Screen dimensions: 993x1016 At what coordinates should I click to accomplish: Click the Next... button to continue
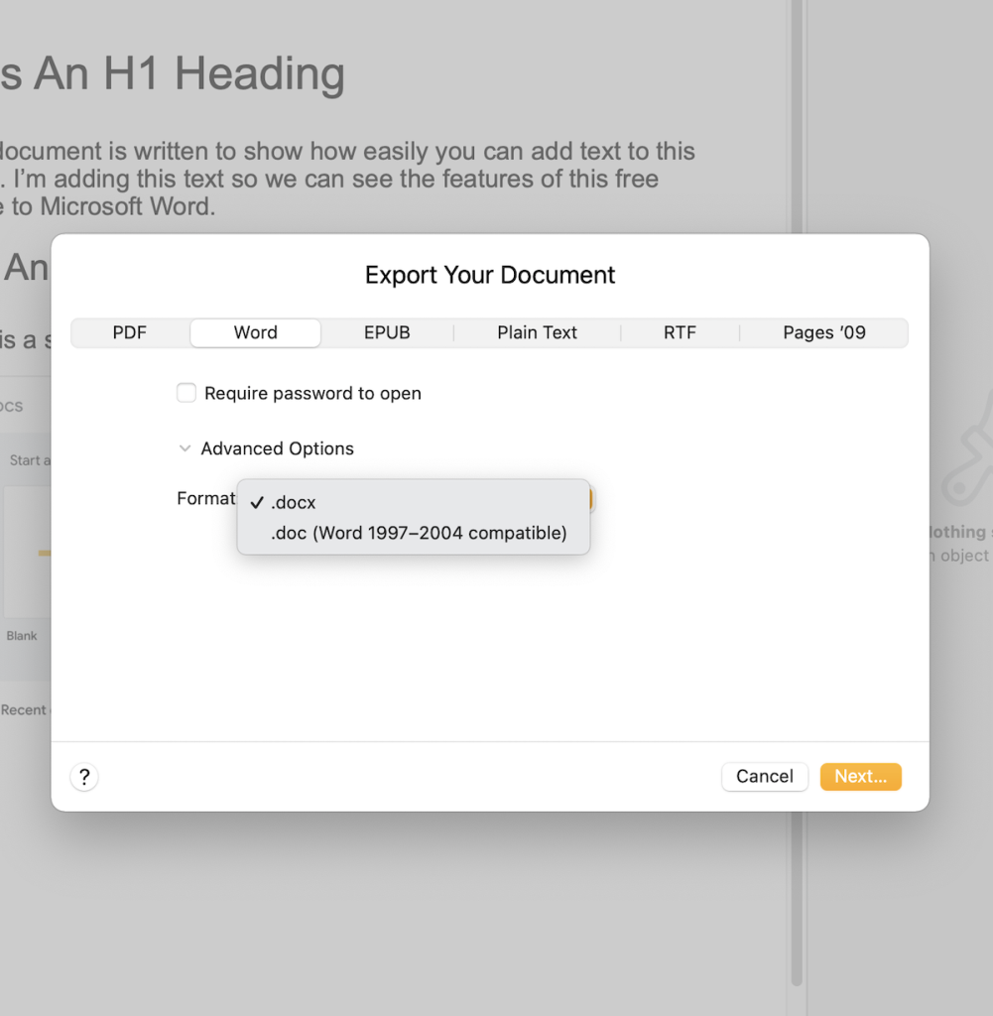coord(860,776)
